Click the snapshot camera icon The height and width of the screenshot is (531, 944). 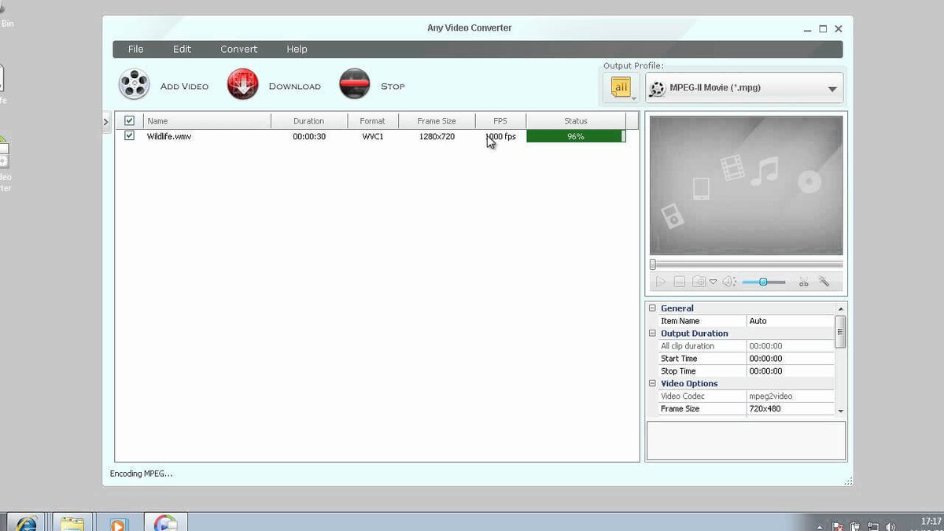coord(699,282)
